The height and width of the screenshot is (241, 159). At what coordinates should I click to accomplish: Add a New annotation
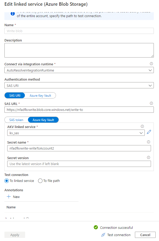coord(13,197)
